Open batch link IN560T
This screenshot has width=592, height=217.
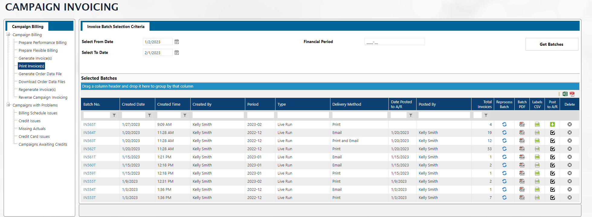89,165
